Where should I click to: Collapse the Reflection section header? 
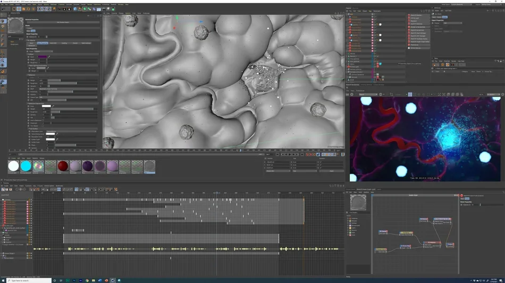[x=63, y=75]
